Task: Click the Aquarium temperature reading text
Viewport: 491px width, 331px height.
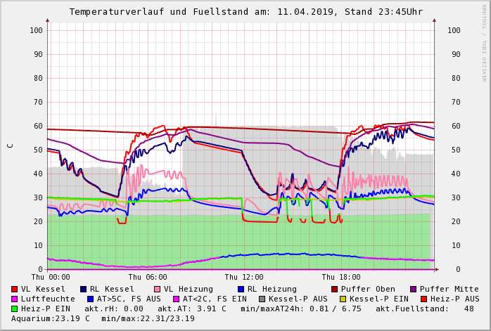Action: 51,318
